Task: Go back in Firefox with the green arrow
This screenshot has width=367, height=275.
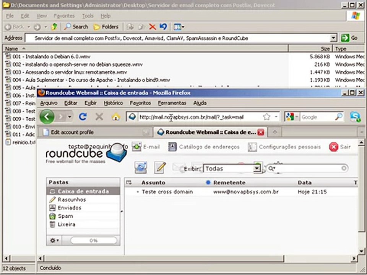Action: click(47, 116)
